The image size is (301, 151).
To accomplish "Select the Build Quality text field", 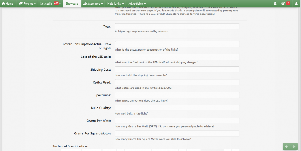I will click(177, 108).
